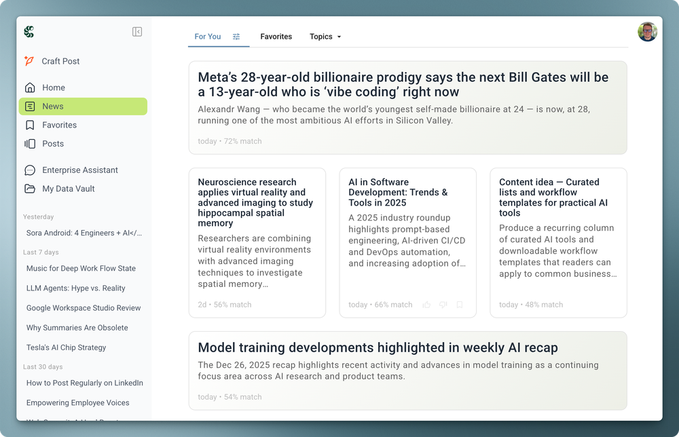The image size is (679, 437).
Task: Click the News icon in the sidebar
Action: tap(31, 106)
